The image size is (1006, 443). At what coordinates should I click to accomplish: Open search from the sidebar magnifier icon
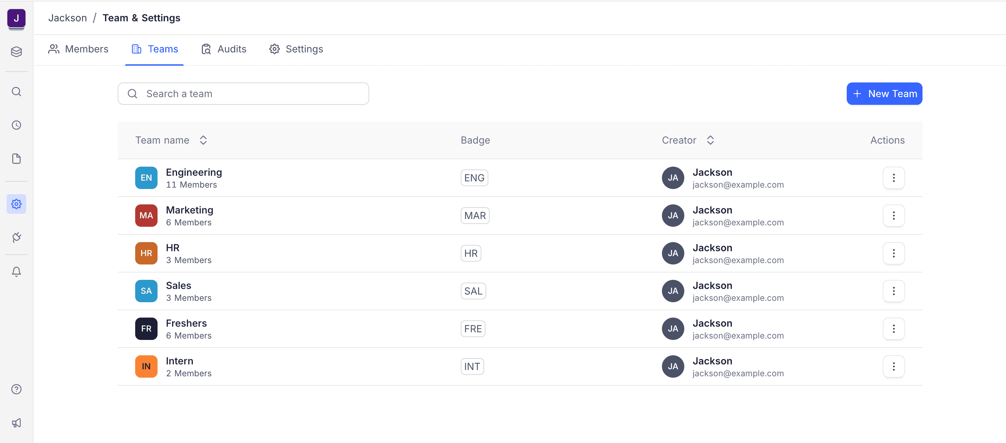(16, 92)
